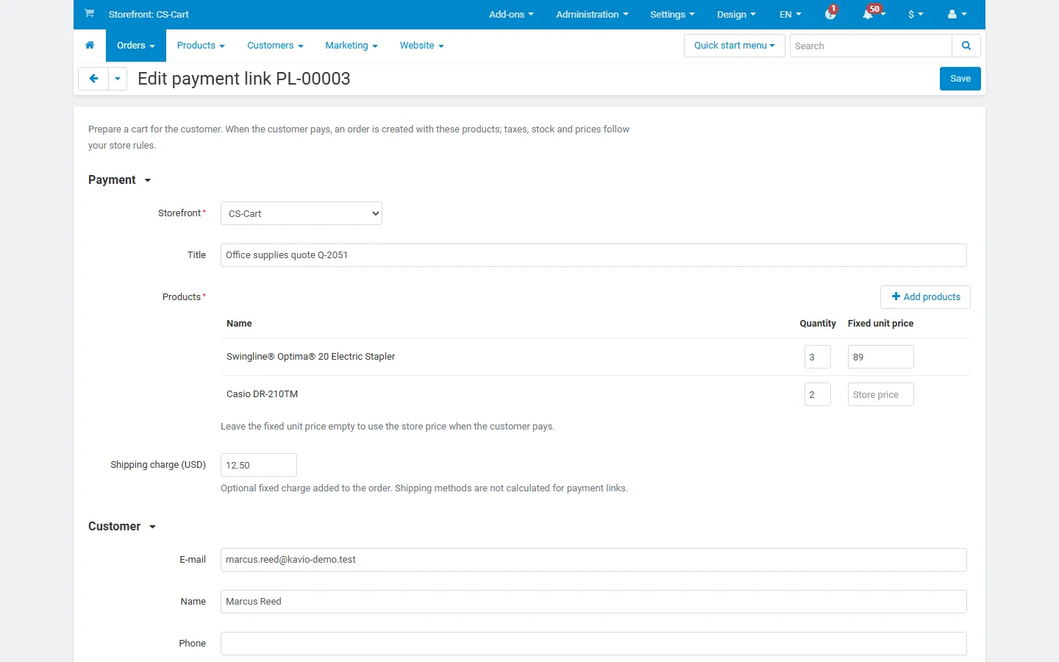Open the EN language selector

coord(791,14)
